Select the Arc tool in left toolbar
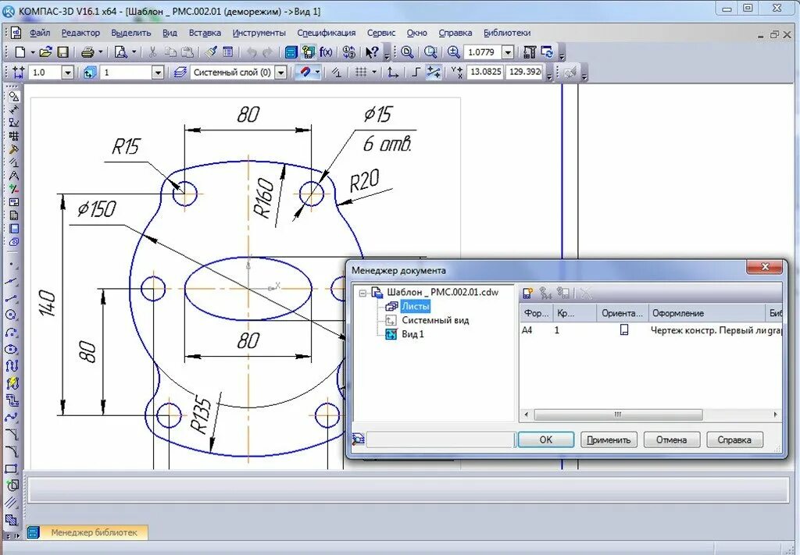Screen dimensions: 800x555 (x=12, y=332)
